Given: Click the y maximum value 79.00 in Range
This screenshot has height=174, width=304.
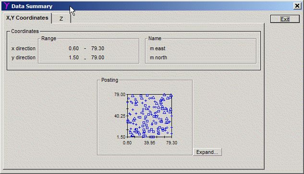Looking at the screenshot, I should [97, 57].
